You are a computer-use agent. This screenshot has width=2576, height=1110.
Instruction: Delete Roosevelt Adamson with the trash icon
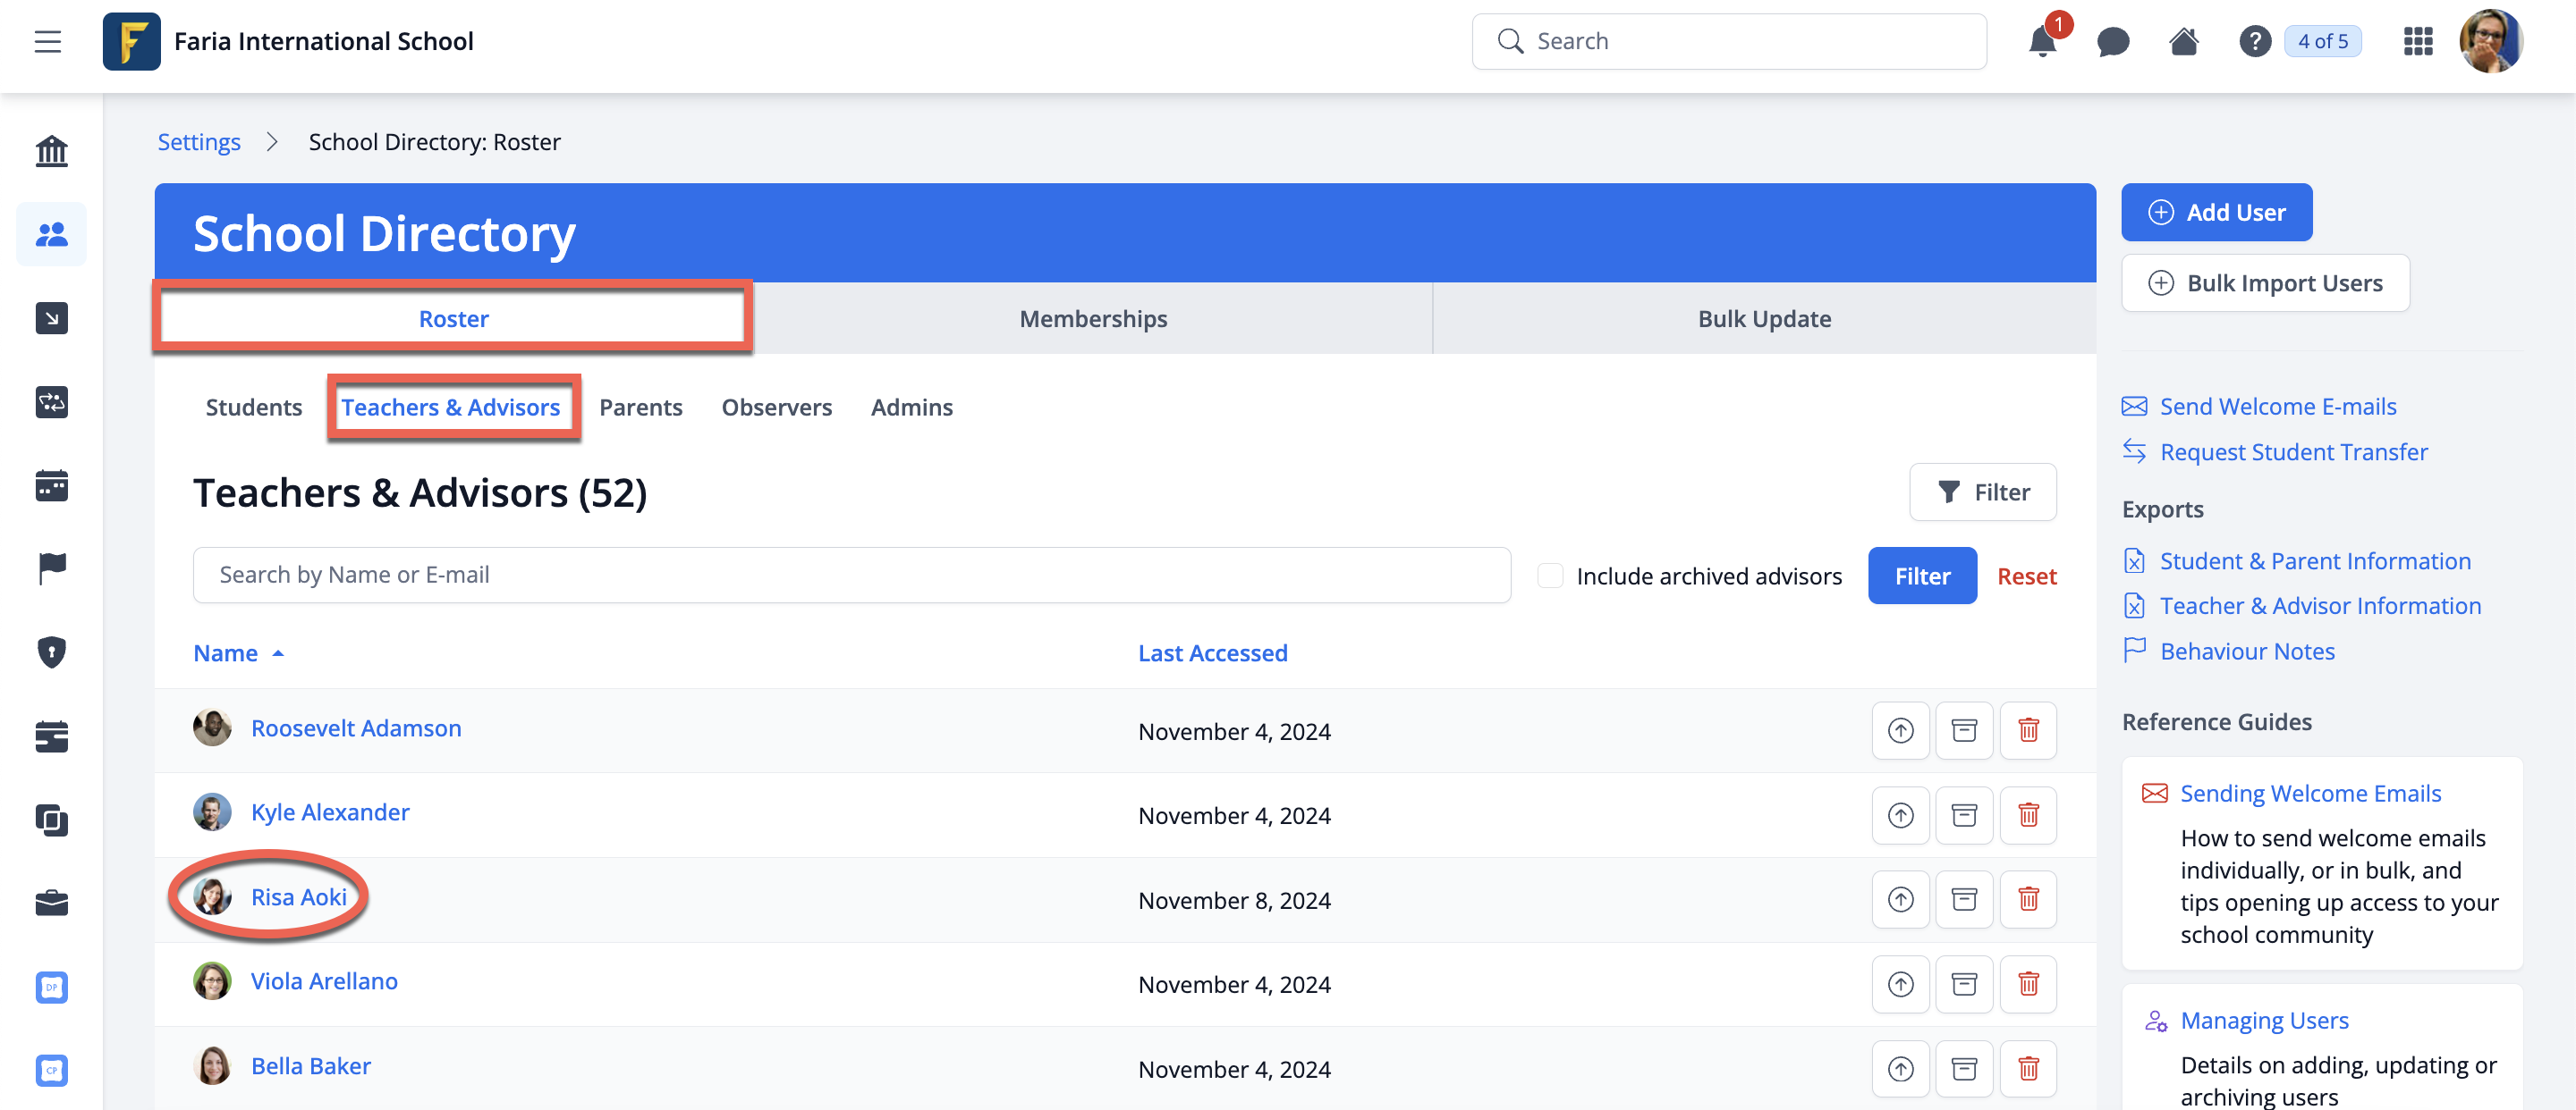(2027, 730)
